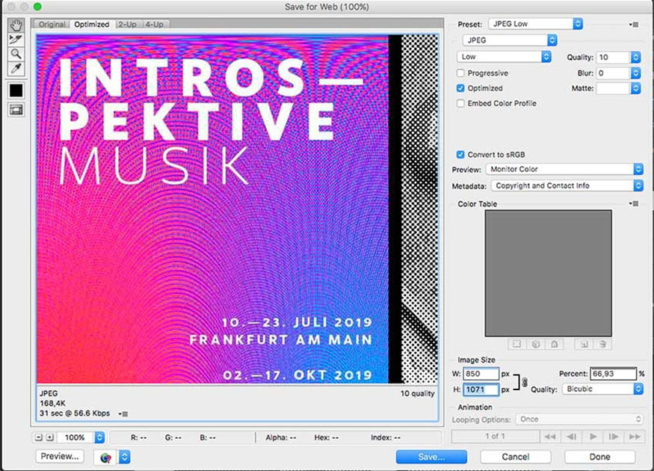Select the Slice Select tool
Image resolution: width=654 pixels, height=471 pixels.
(16, 39)
